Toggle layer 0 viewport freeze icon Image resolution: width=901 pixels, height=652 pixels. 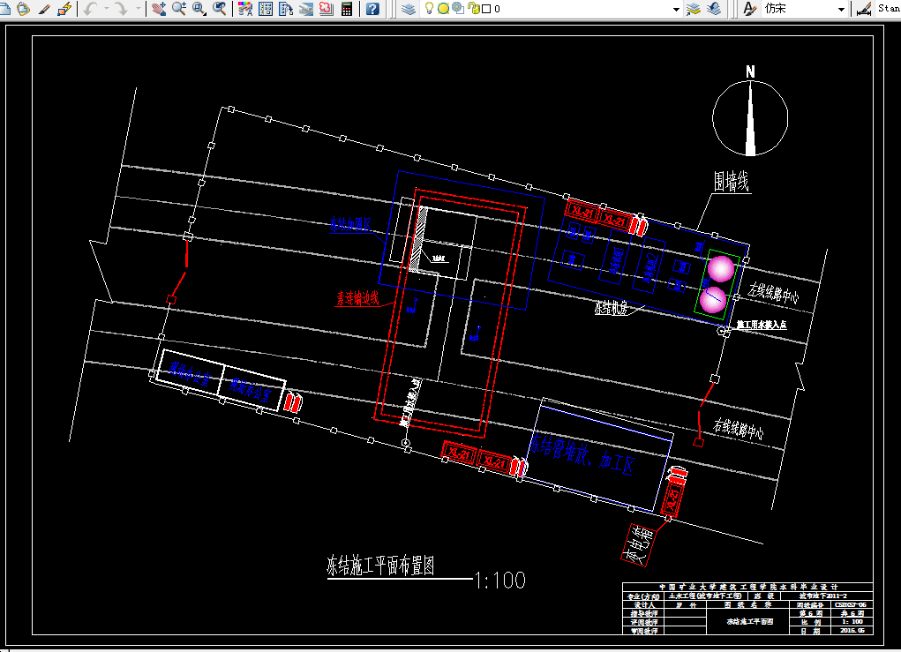[458, 8]
